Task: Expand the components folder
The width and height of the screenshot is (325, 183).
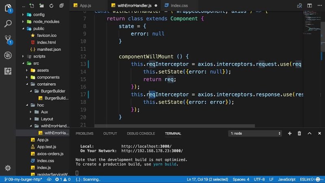Action: coord(43,77)
